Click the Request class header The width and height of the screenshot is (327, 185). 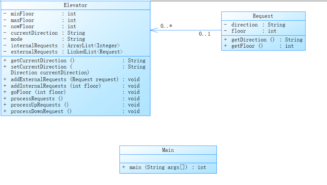point(263,16)
